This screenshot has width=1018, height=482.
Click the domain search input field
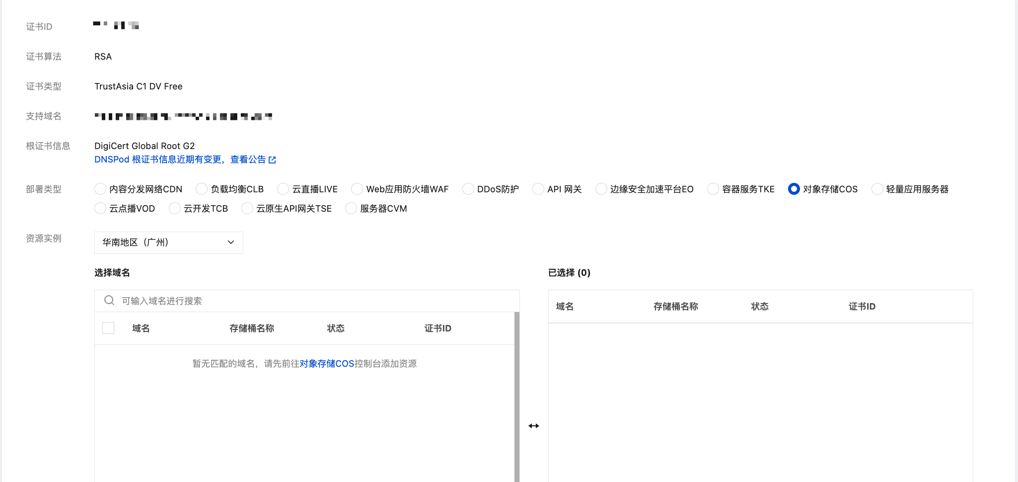307,301
